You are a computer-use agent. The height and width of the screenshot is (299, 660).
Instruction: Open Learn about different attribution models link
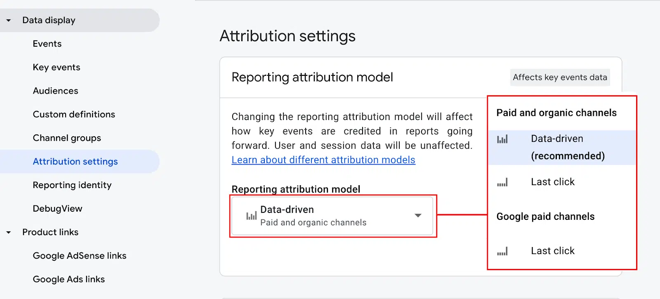click(323, 160)
